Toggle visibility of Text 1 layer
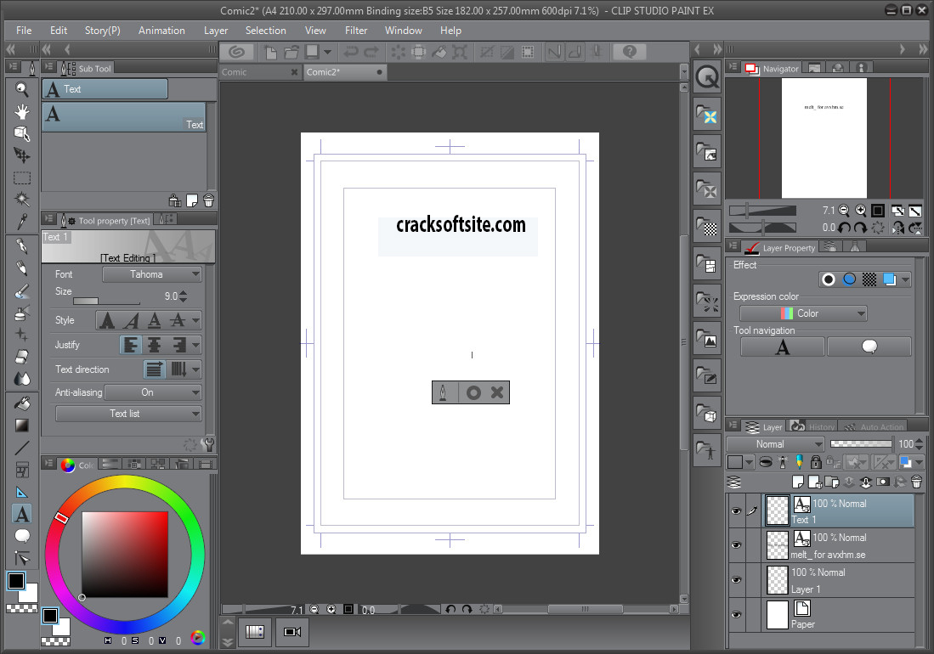 (736, 510)
